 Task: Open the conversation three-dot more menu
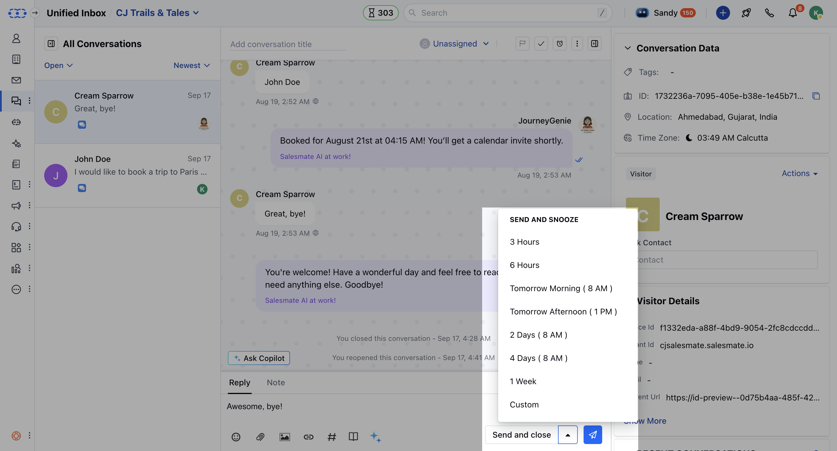point(577,44)
